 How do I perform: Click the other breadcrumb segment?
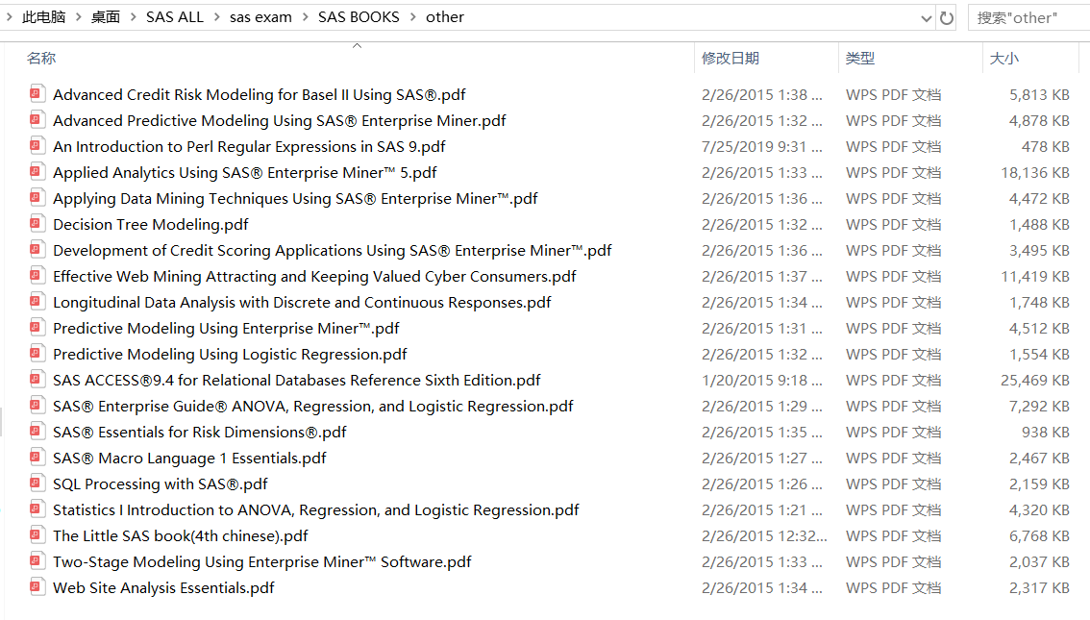[445, 16]
